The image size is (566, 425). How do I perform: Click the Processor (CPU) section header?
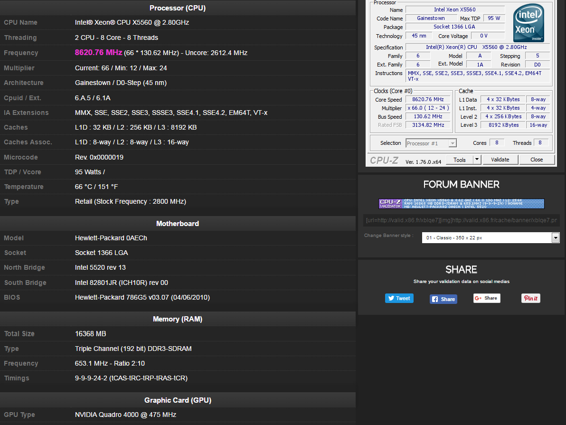click(178, 8)
